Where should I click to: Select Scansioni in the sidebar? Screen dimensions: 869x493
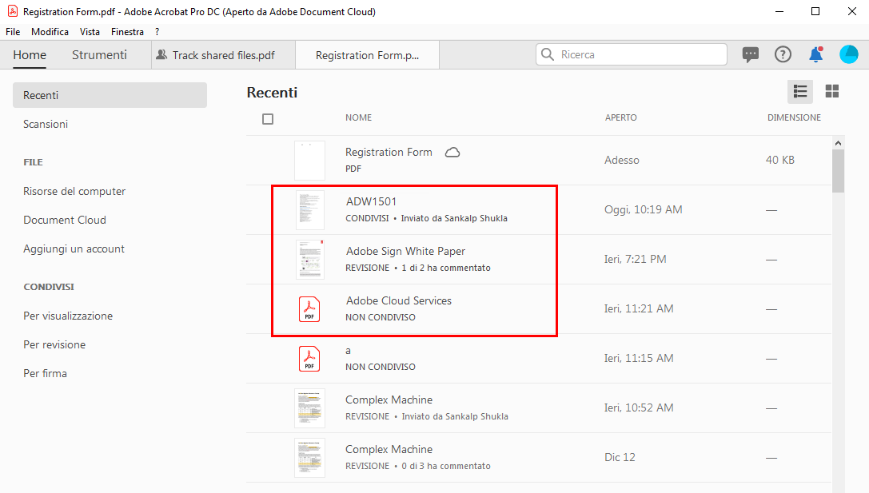46,124
